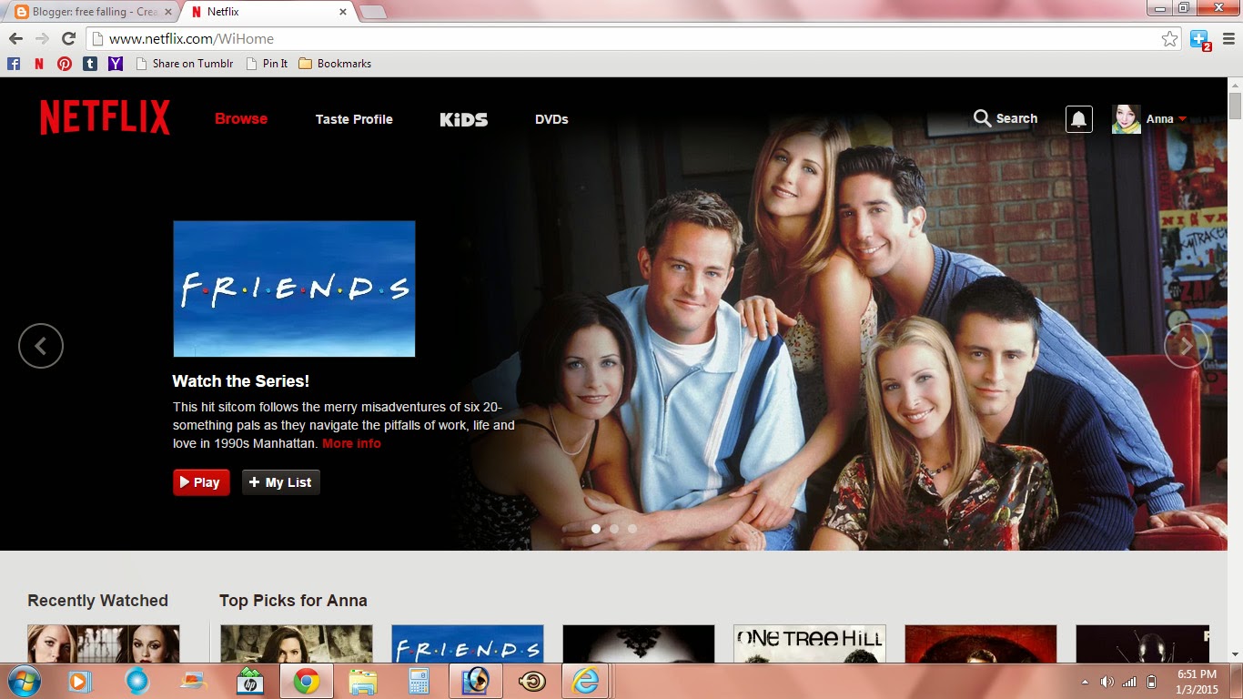Open the HP taskbar icon
1243x699 pixels.
pos(248,681)
